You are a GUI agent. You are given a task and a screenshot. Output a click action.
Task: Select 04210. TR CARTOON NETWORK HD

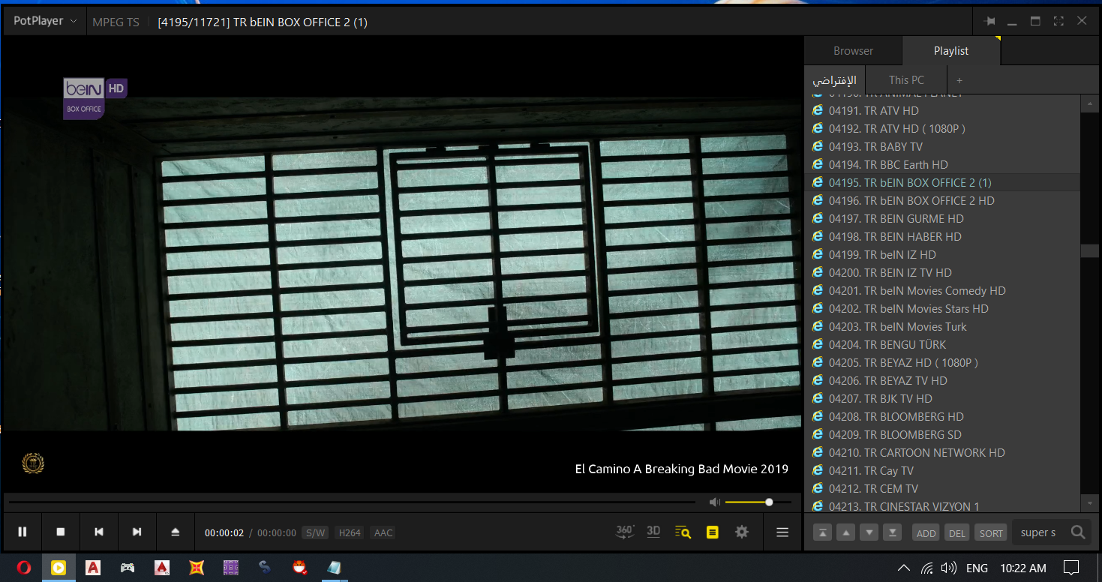(x=942, y=452)
